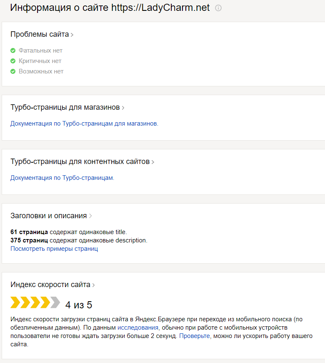This screenshot has width=325, height=363.
Task: Open the Заголовки и описания heading
Action: click(x=48, y=216)
